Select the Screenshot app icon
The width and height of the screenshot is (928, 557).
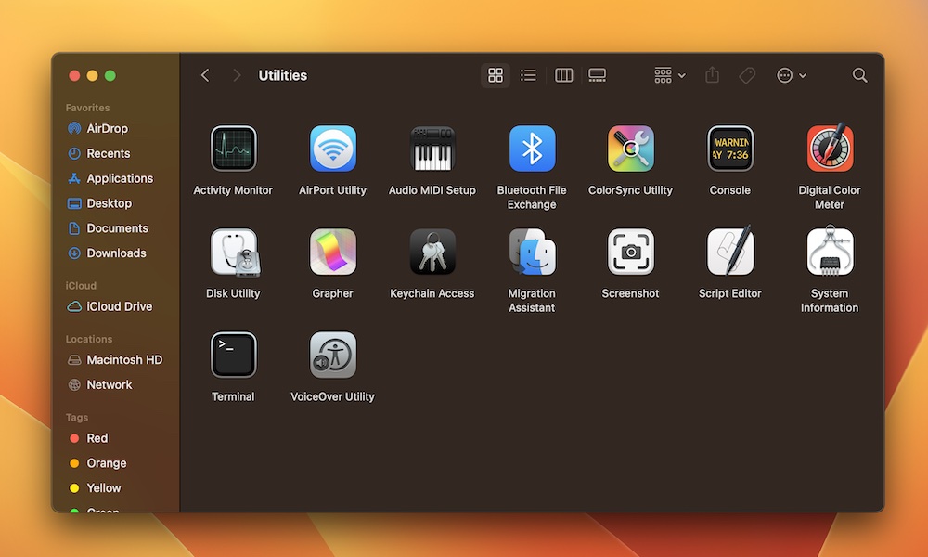click(631, 252)
